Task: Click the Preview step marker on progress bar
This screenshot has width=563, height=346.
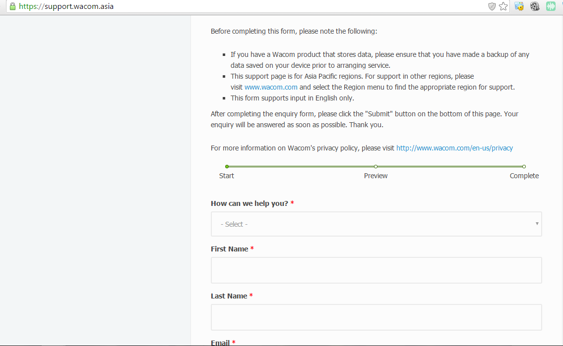Action: click(375, 166)
